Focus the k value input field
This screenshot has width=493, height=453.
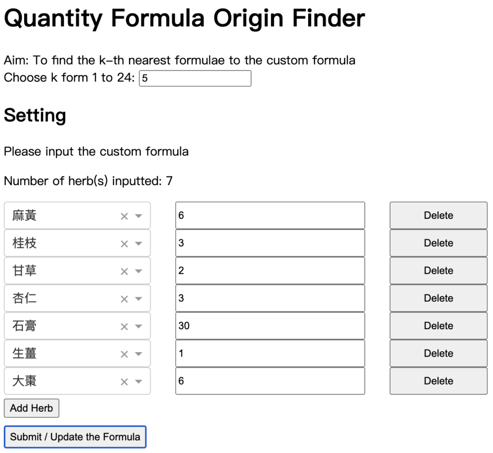(195, 79)
